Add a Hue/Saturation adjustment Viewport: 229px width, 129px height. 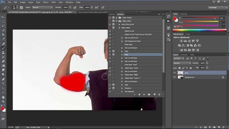(x=179, y=46)
